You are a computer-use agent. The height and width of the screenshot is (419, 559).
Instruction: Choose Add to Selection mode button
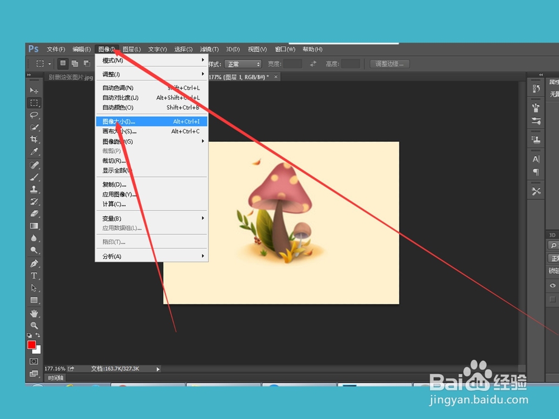point(75,64)
